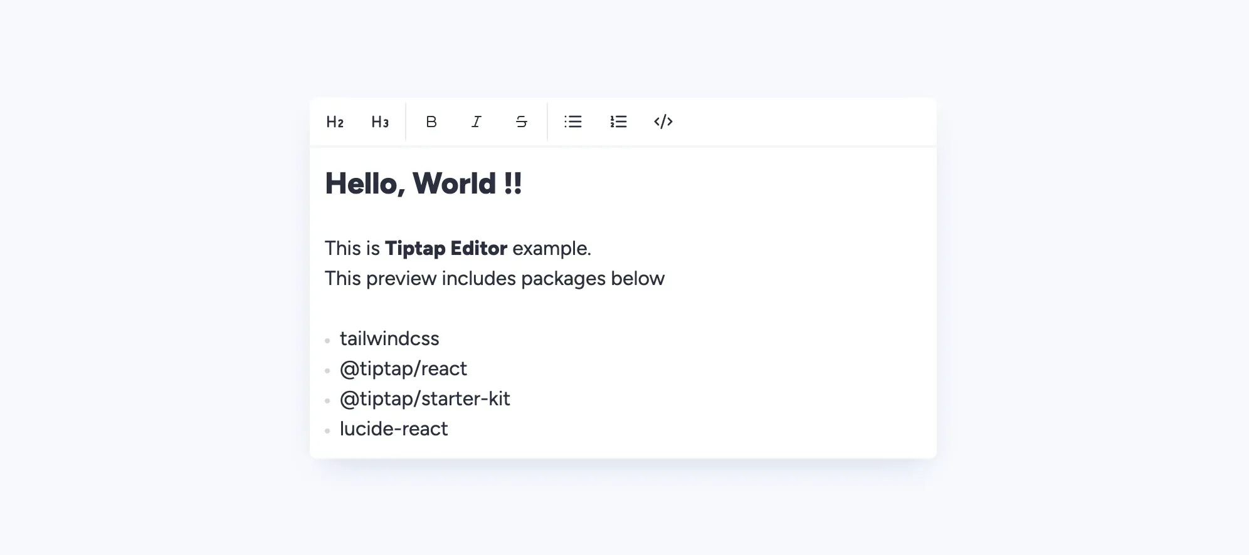Click the "Hello, World !!" heading
1249x555 pixels.
pyautogui.click(x=423, y=184)
